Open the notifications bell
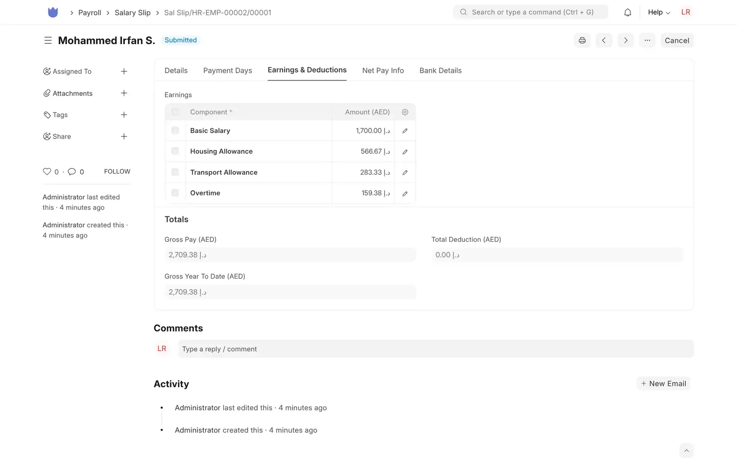744x465 pixels. 627,13
